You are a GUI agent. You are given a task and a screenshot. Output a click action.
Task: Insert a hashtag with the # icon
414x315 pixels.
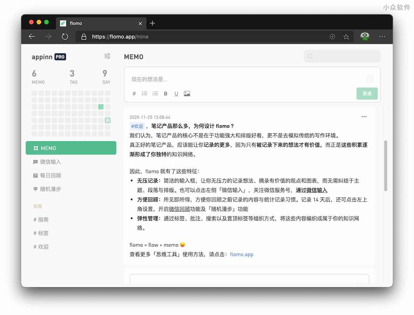(x=134, y=94)
